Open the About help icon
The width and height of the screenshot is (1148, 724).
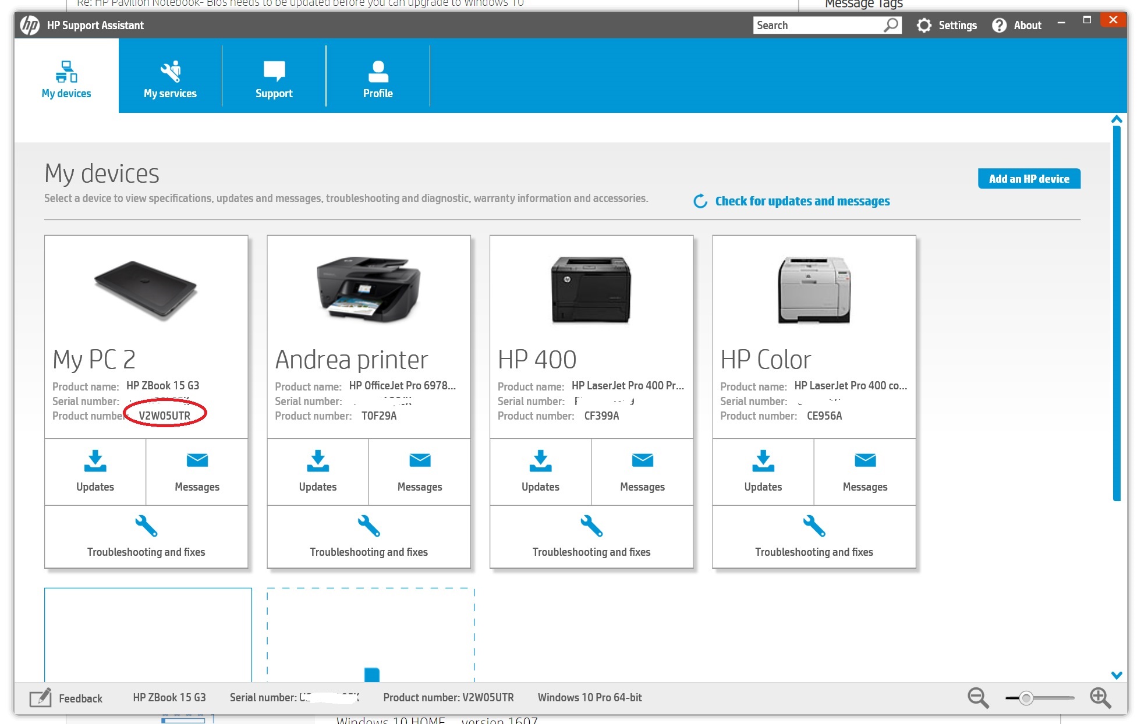point(999,26)
